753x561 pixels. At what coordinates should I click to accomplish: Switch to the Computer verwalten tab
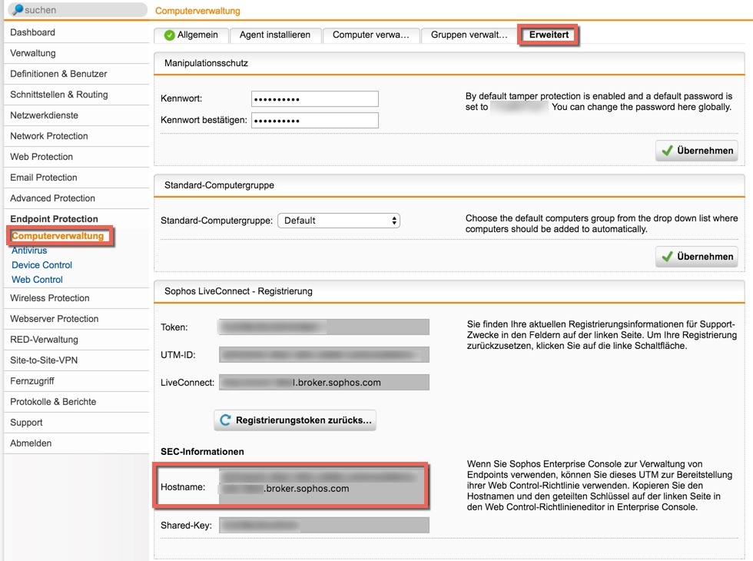coord(370,35)
